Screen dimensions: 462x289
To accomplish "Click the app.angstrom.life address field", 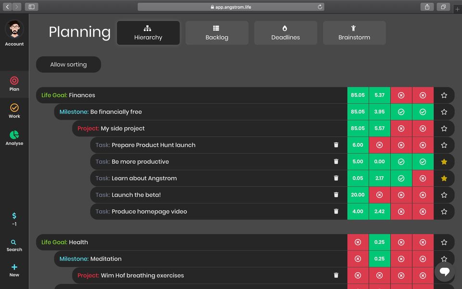I will click(231, 7).
